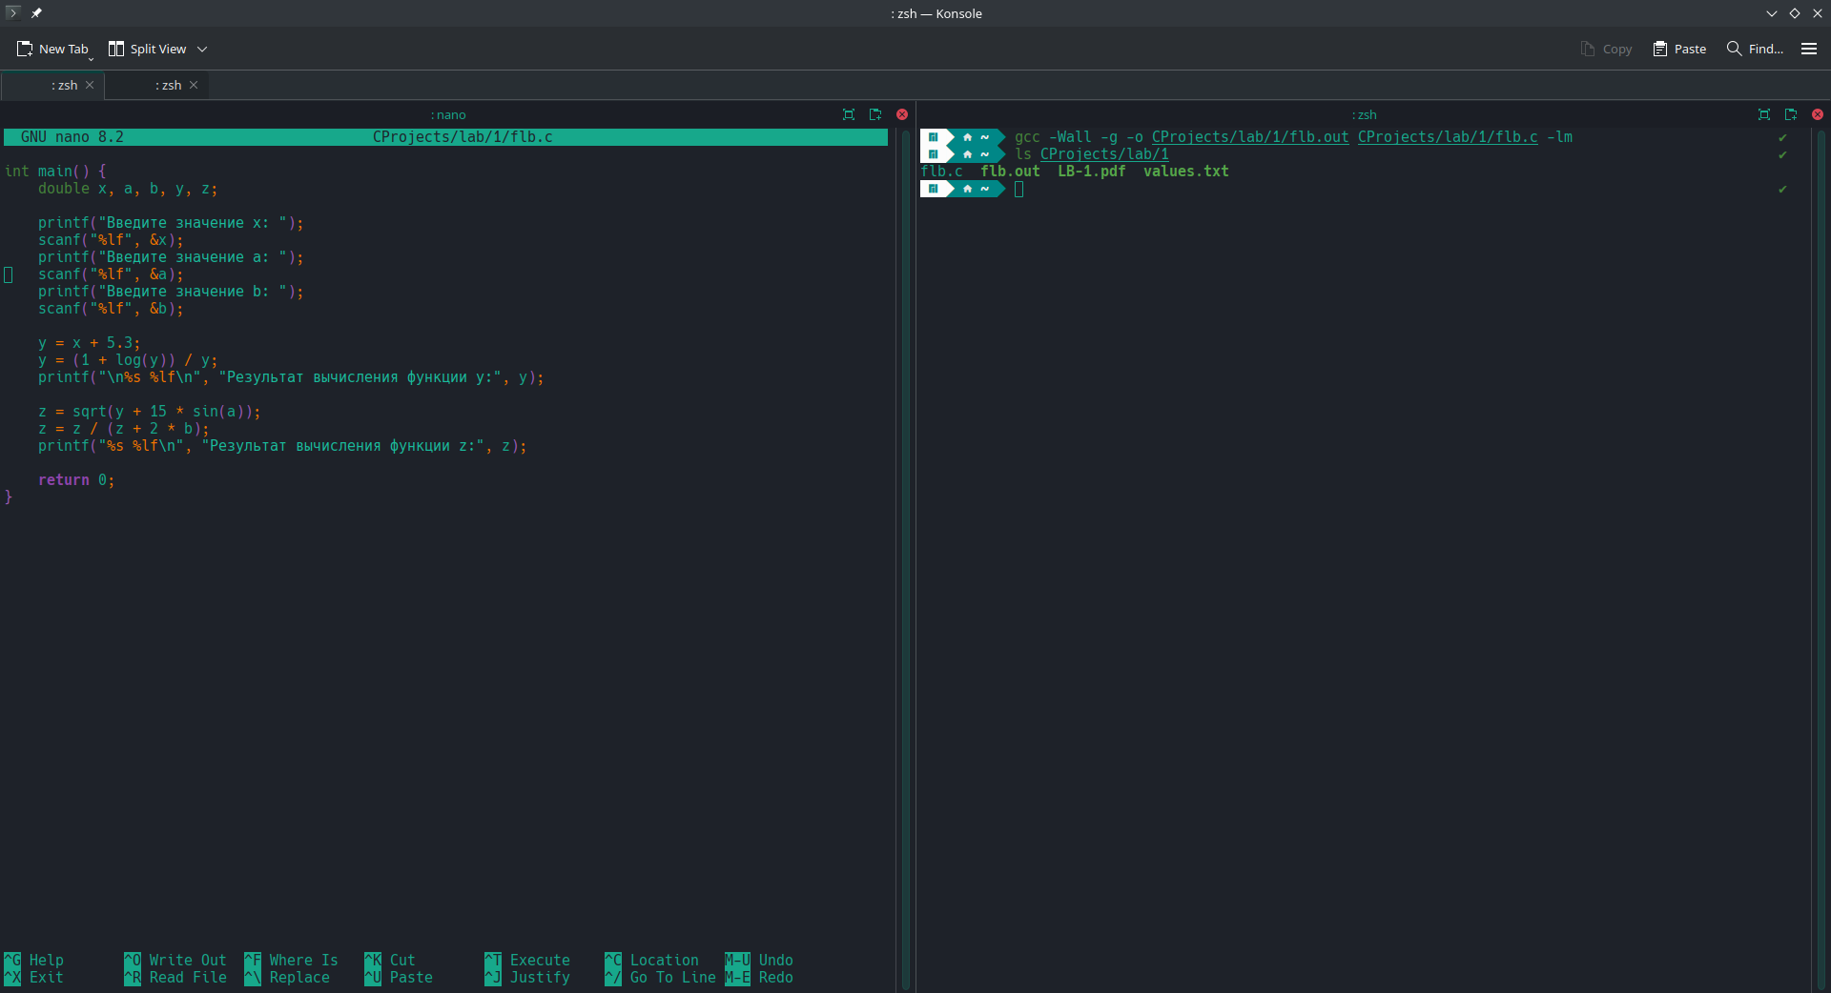The image size is (1831, 993).
Task: Click the keep-above diamond titlebar button
Action: click(x=1795, y=13)
